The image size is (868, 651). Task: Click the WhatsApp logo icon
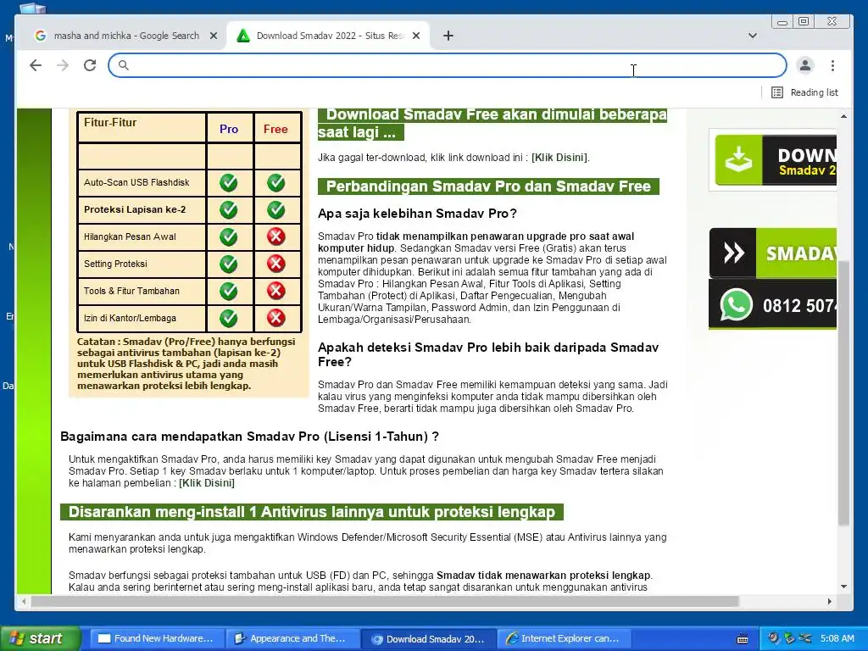(736, 304)
